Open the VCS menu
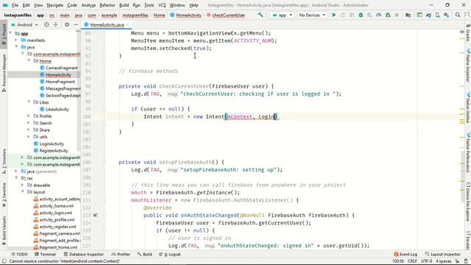This screenshot has width=471, height=265. (162, 5)
